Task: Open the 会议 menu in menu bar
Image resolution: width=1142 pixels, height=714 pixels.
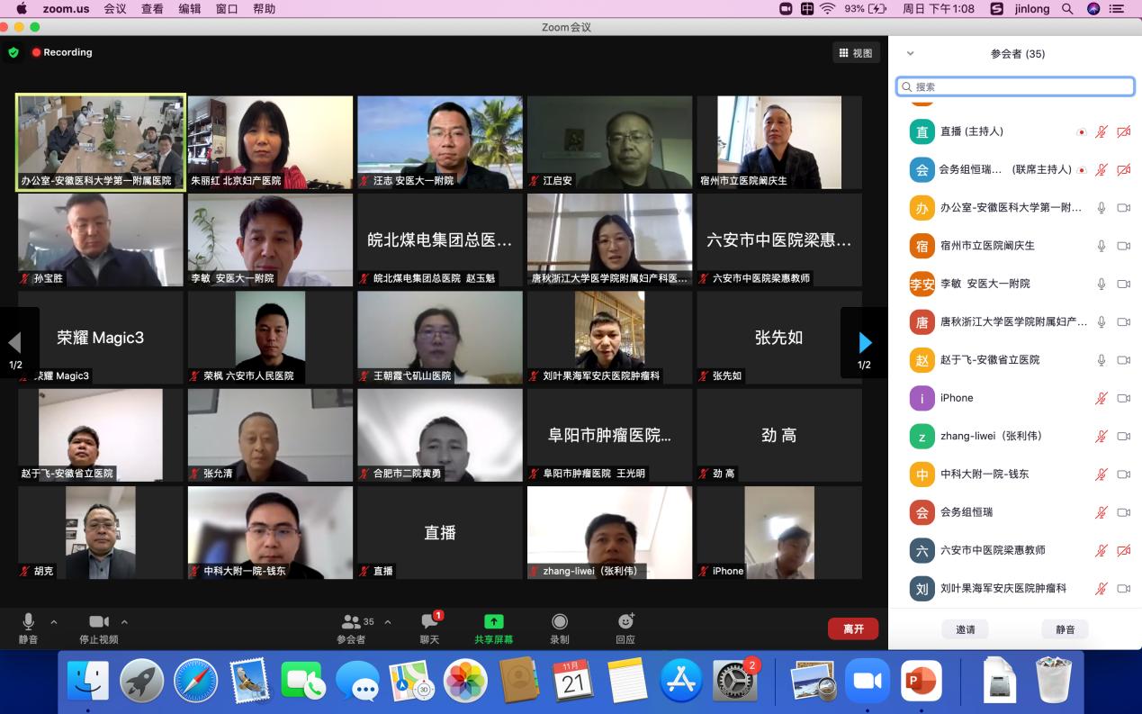Action: (x=115, y=8)
